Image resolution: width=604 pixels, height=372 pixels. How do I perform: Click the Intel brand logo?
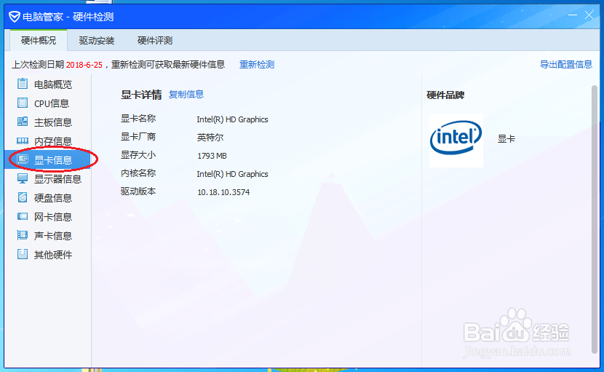(x=456, y=140)
